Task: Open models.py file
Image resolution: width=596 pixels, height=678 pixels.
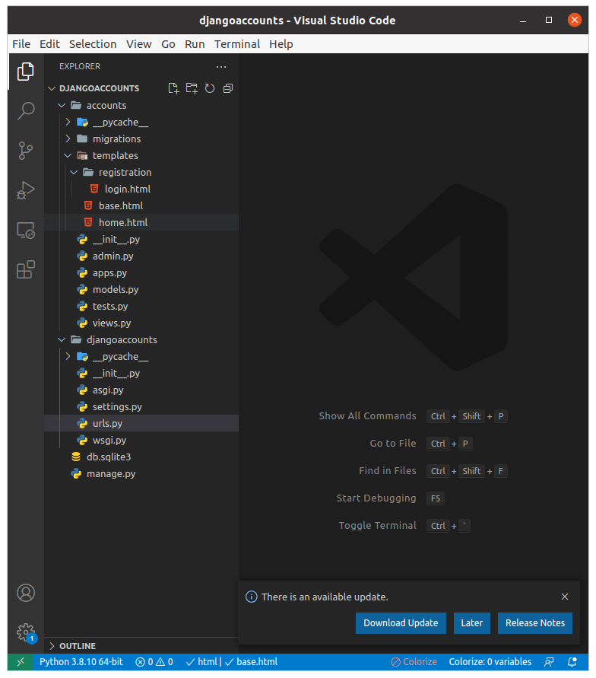Action: (x=141, y=289)
